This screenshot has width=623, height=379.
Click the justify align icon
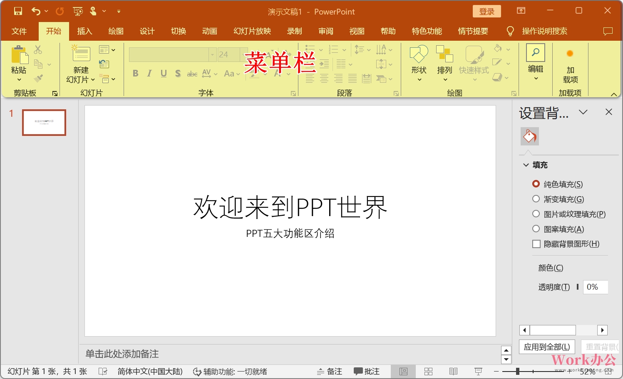[352, 78]
